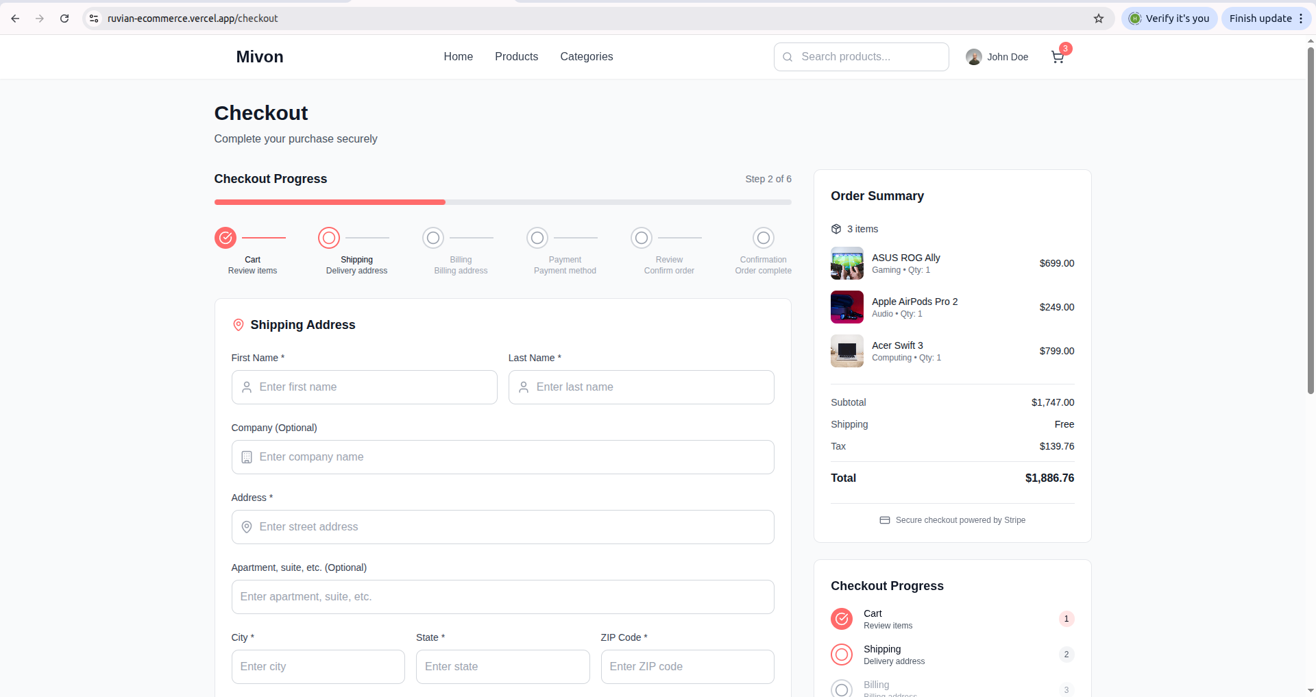1316x697 pixels.
Task: Click the Review step circle
Action: coord(642,238)
